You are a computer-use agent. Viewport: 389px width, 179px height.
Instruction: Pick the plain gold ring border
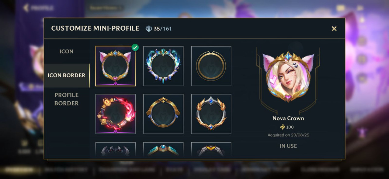[211, 66]
